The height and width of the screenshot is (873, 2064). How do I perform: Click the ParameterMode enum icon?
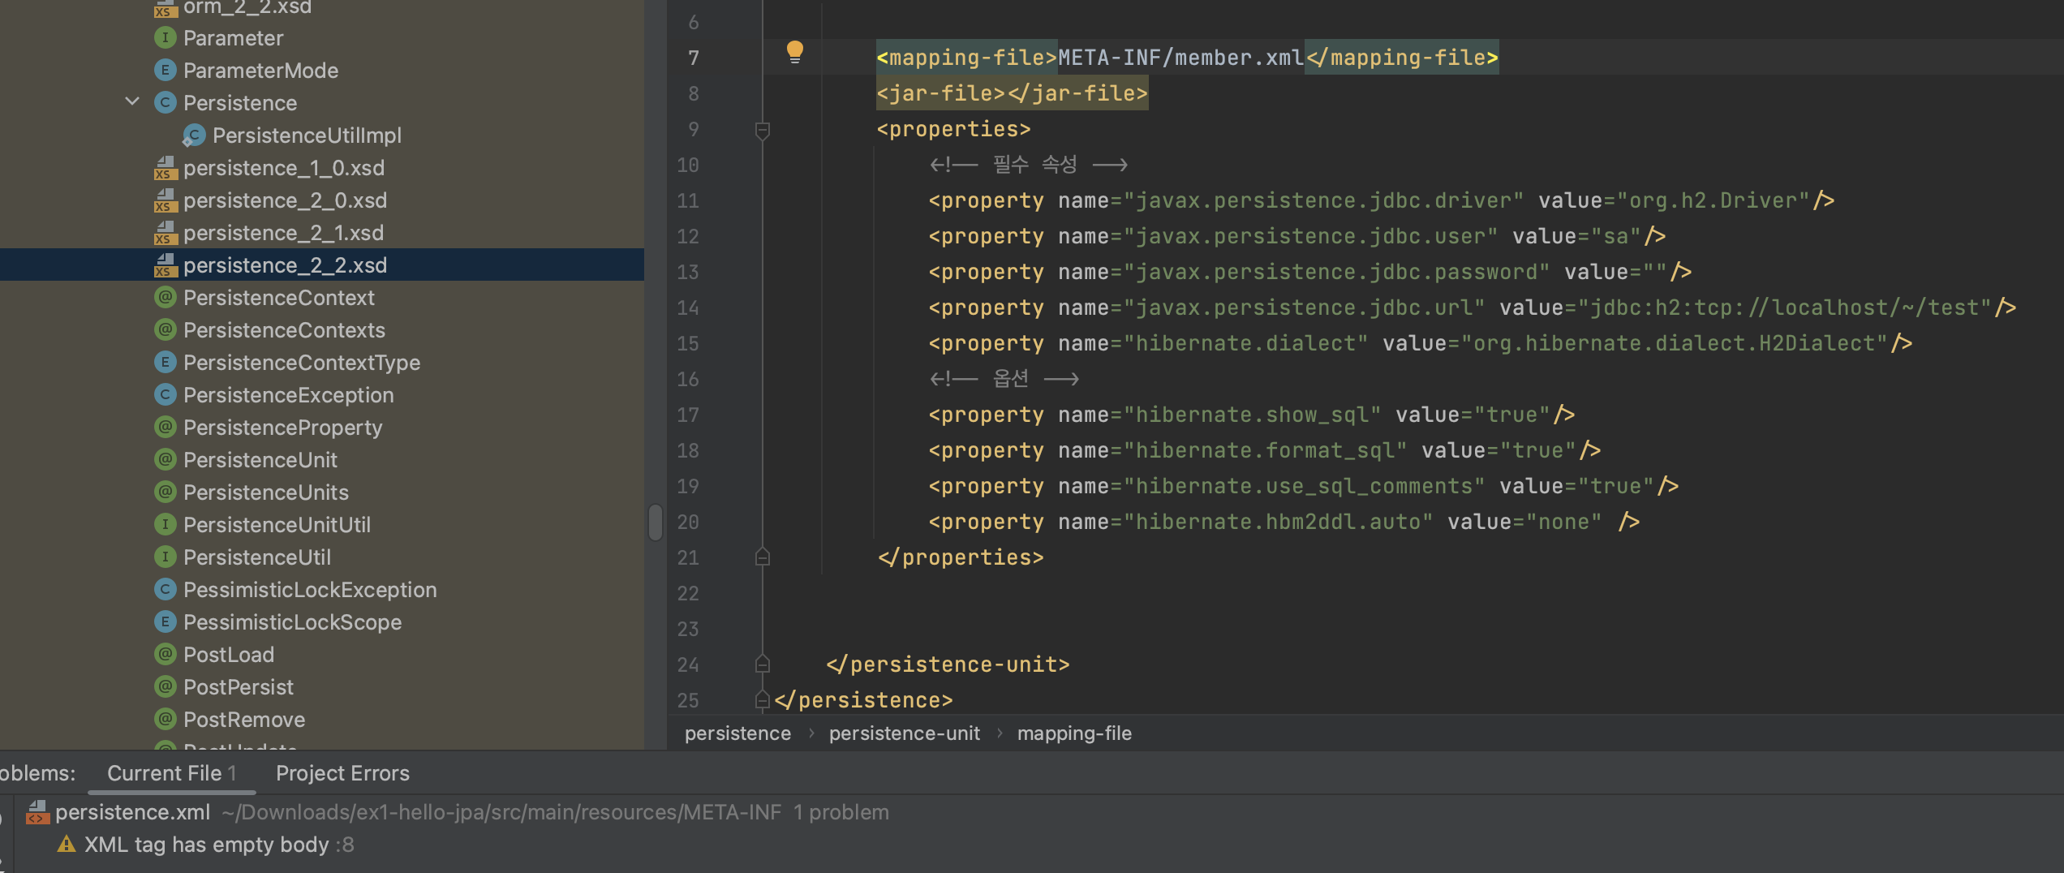coord(166,70)
